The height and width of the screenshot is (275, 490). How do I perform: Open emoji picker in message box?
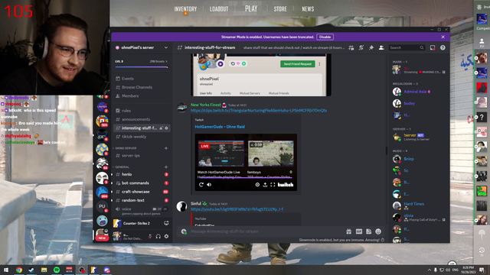pos(378,231)
